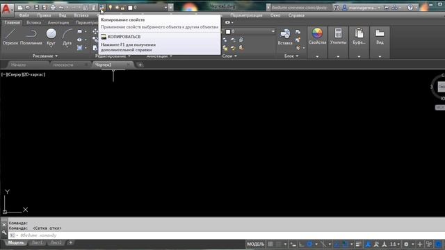This screenshot has height=250, width=445.
Task: Open the Файл menu
Action: click(24, 15)
